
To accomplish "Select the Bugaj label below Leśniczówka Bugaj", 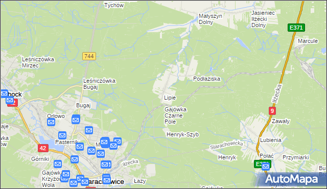I will [83, 105].
